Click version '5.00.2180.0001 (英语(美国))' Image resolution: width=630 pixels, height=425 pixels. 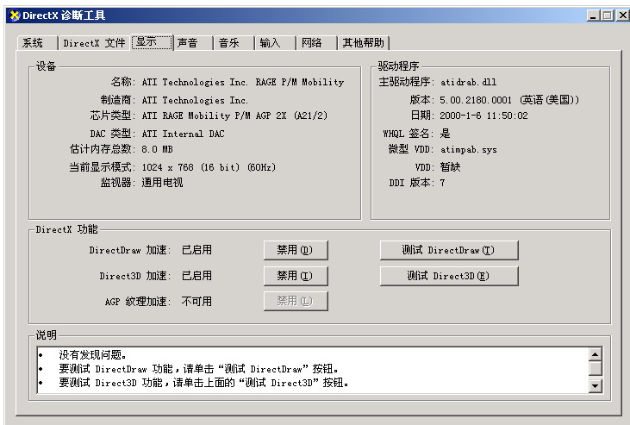click(x=509, y=100)
